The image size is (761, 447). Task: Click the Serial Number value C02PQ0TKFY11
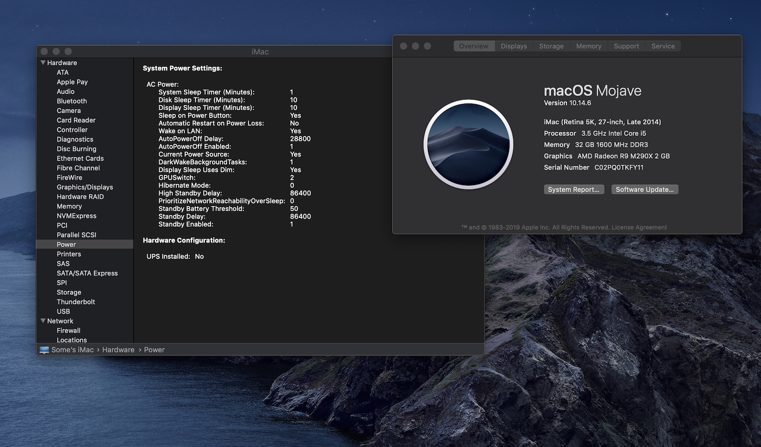coord(619,168)
